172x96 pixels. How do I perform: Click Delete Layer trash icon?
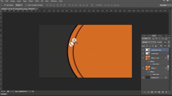tap(166, 92)
